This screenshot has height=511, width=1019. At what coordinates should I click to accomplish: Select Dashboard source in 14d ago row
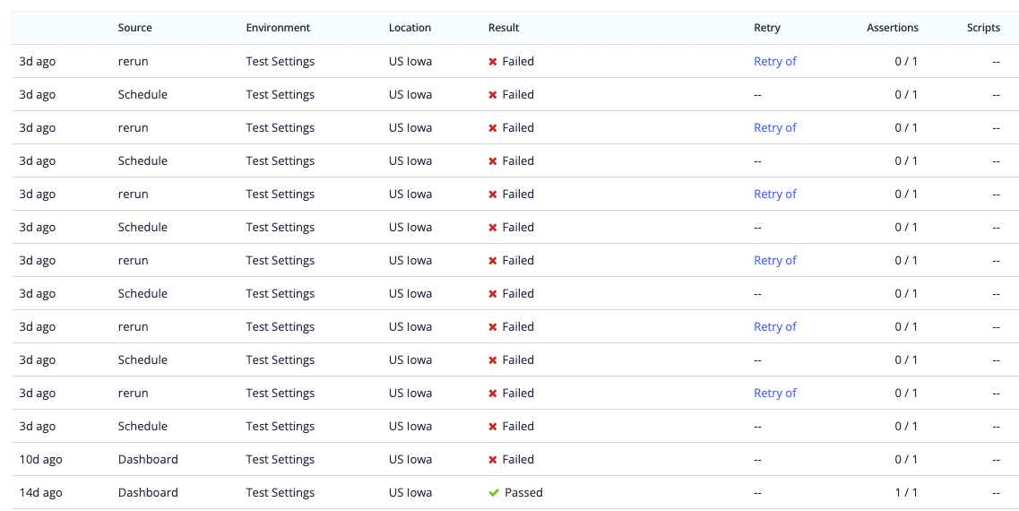click(148, 493)
